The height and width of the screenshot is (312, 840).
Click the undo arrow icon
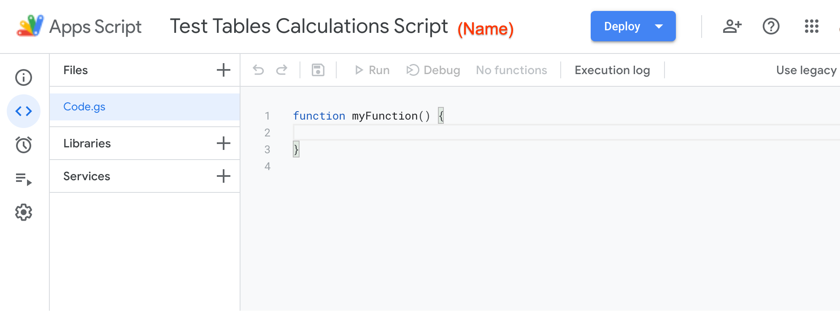(x=258, y=70)
